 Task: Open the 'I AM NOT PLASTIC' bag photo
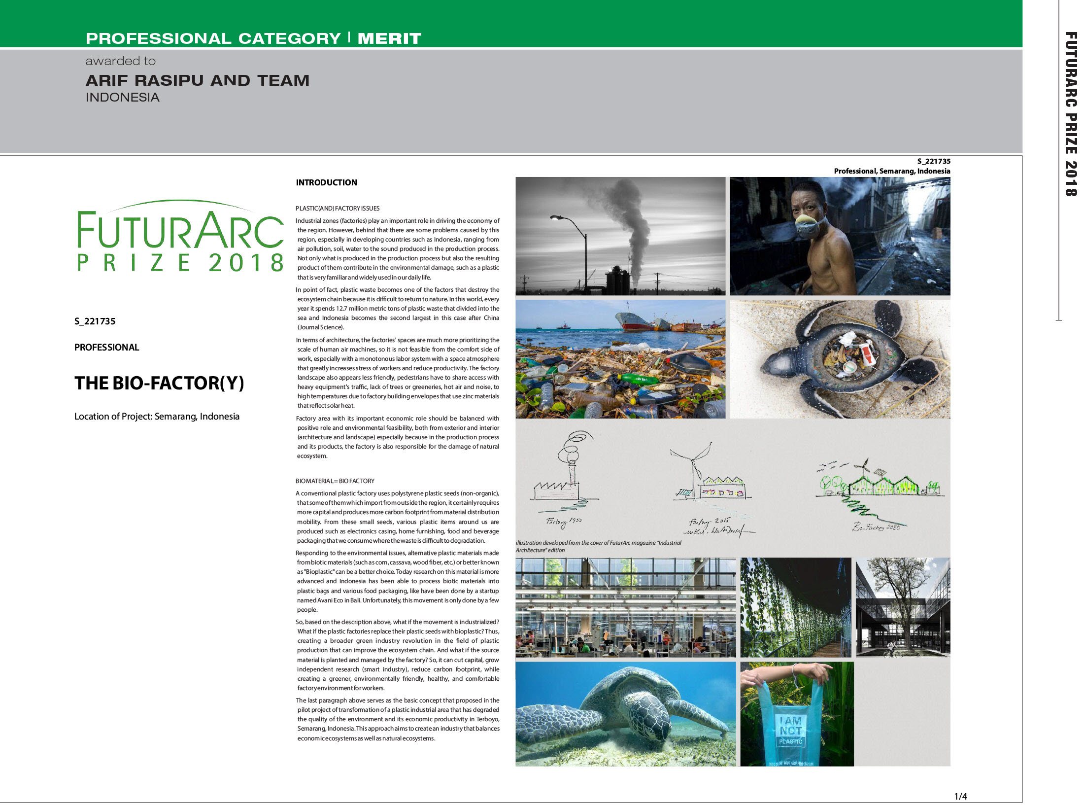click(x=797, y=714)
